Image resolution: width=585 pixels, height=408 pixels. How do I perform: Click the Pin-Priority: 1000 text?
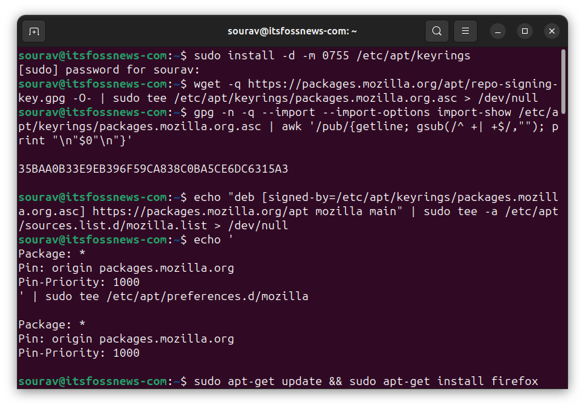(81, 282)
